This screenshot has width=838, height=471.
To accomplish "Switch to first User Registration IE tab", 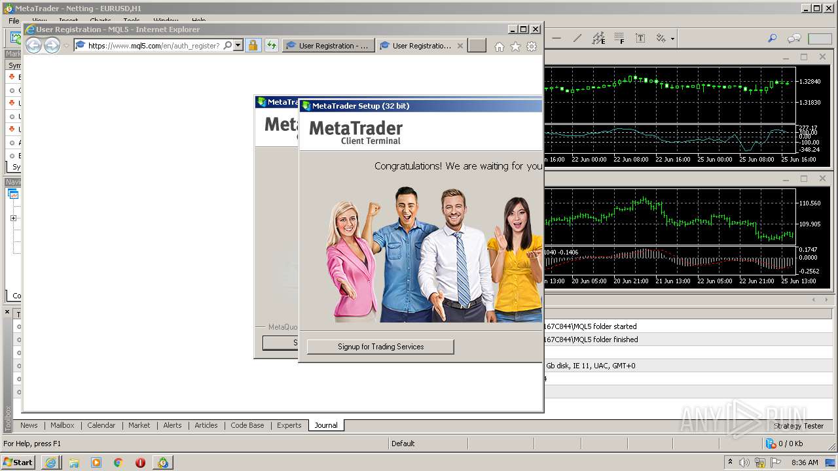I will click(329, 46).
